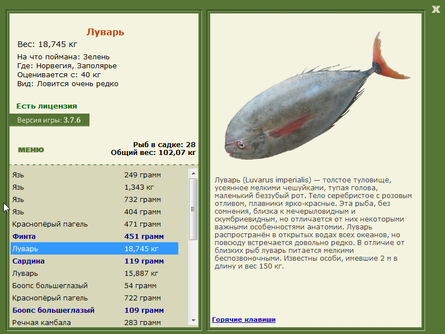
Task: Select the Язь 732 грамм row
Action: (x=94, y=200)
